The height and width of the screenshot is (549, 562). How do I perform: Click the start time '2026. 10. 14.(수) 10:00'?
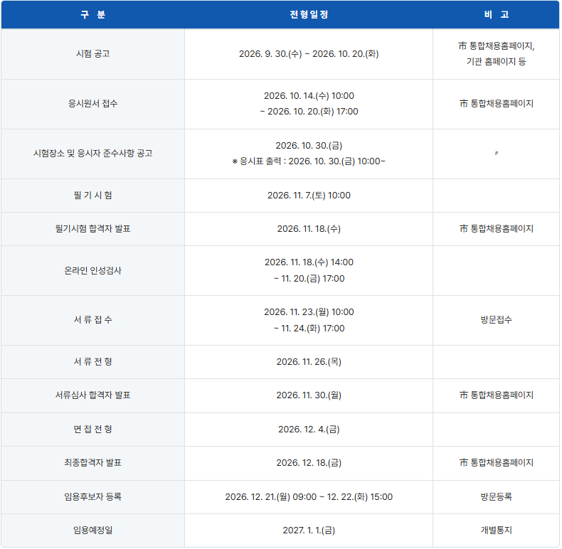(309, 96)
